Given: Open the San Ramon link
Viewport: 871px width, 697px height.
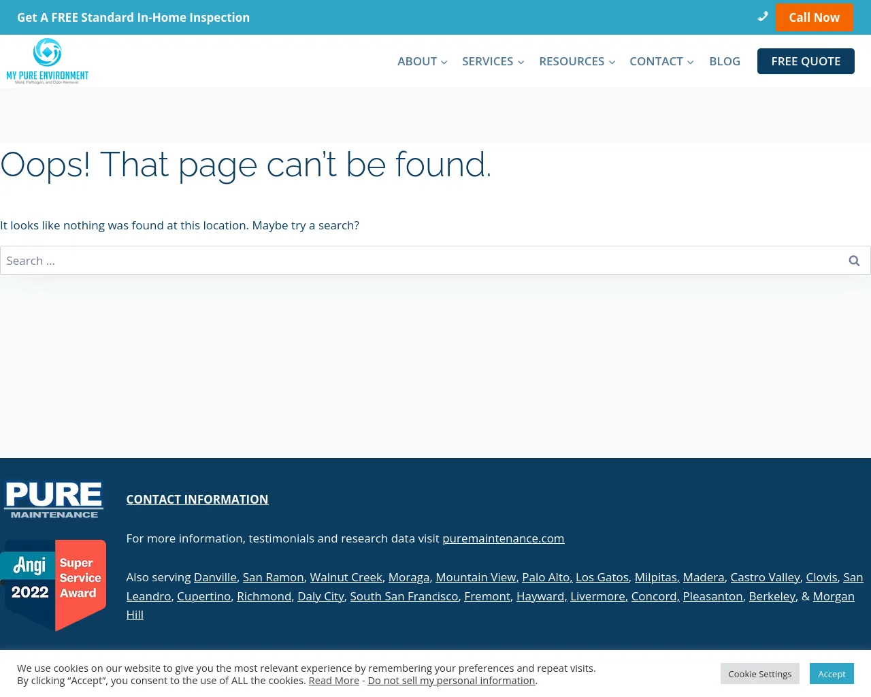Looking at the screenshot, I should pos(274,577).
